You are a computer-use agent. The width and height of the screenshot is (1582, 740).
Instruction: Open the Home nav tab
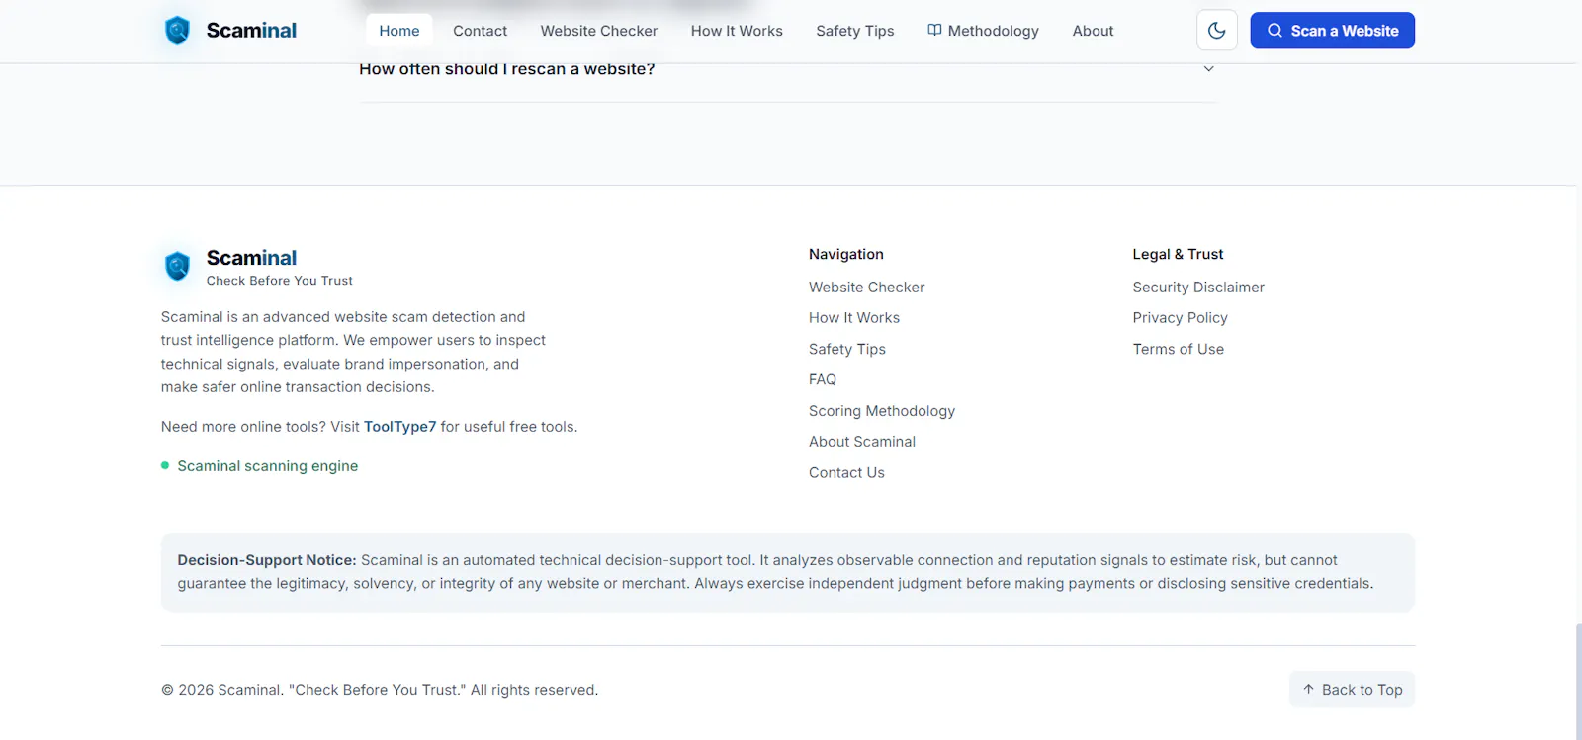click(x=399, y=31)
